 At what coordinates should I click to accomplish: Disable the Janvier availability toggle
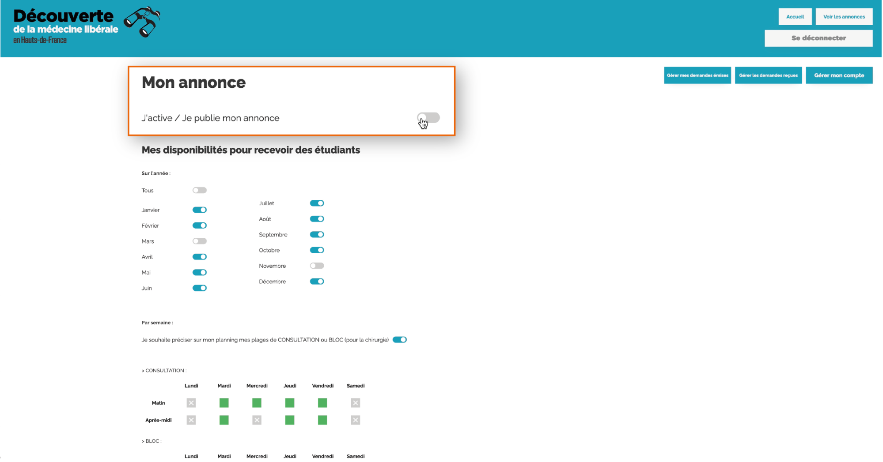pyautogui.click(x=199, y=210)
